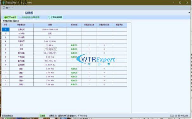Click the green 已开始读取 status icon

click(x=5, y=17)
